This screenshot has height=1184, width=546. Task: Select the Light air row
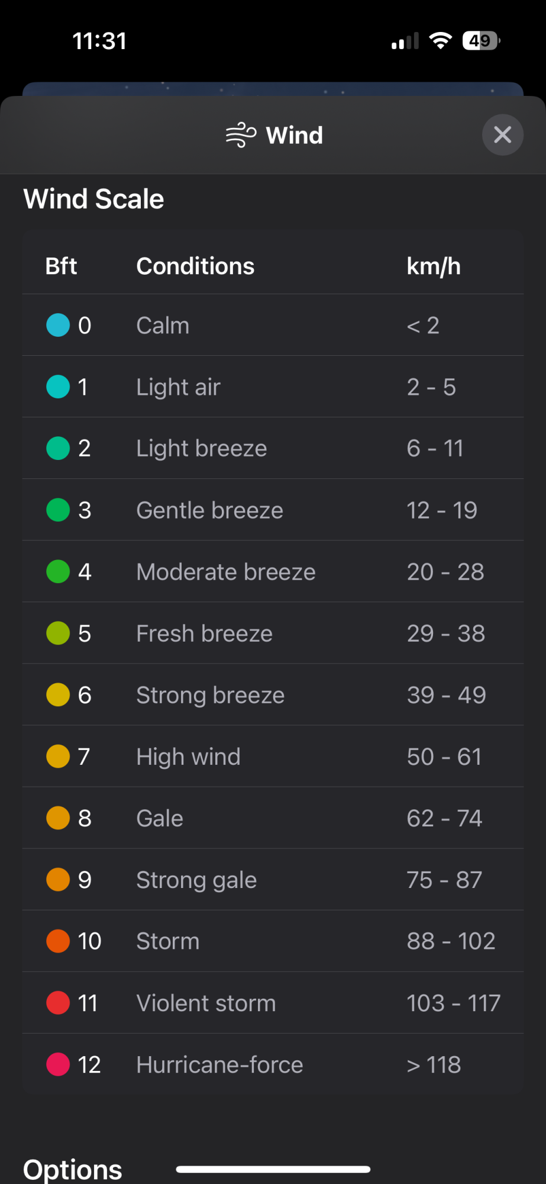[x=273, y=387]
